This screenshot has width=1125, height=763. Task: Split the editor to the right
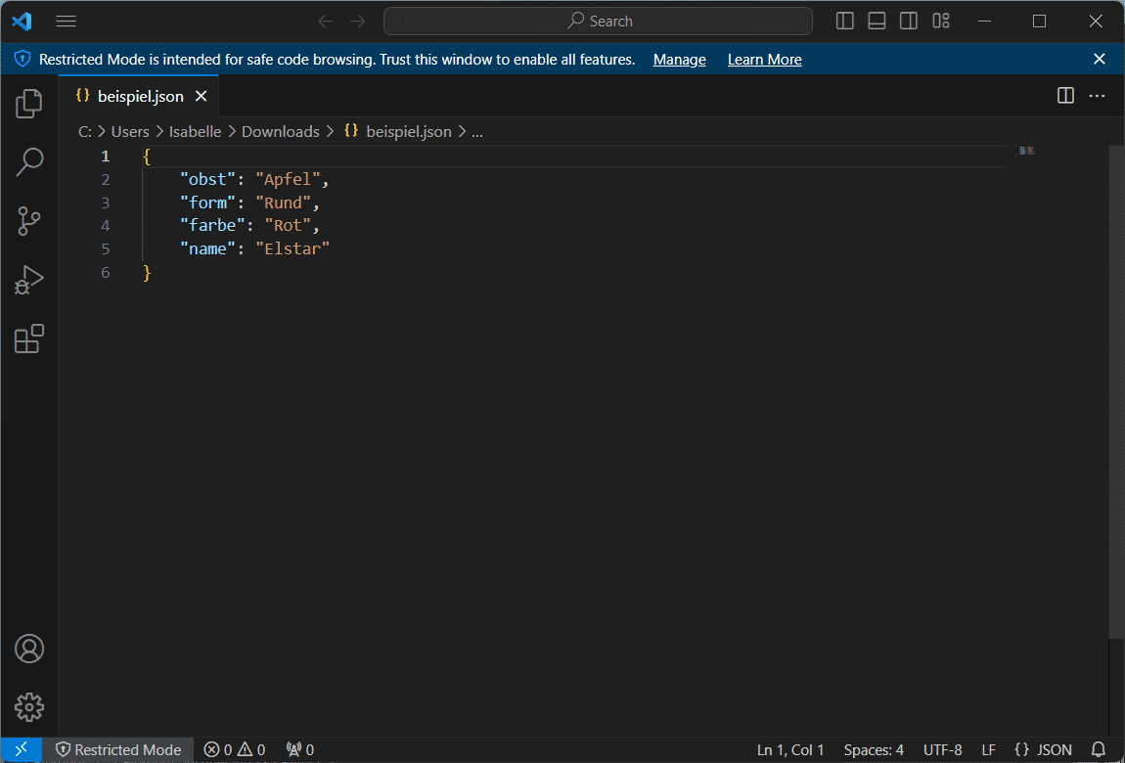[x=1065, y=96]
